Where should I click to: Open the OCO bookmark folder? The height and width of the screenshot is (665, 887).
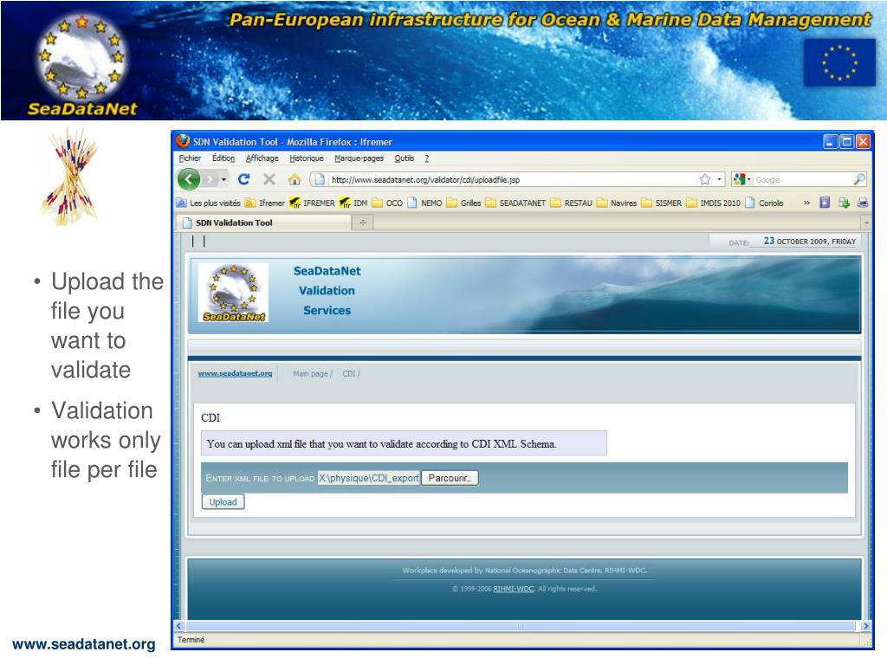click(387, 203)
